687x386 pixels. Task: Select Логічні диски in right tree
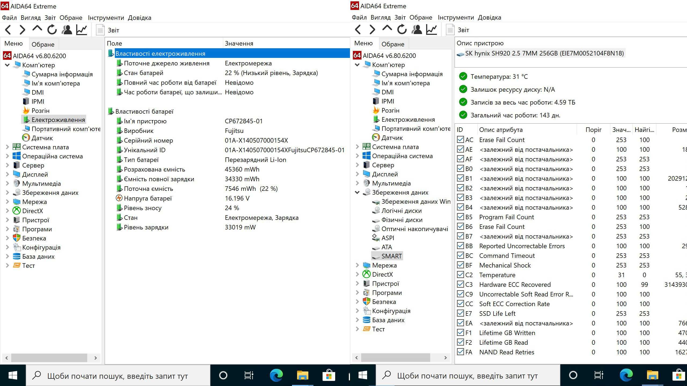(397, 210)
